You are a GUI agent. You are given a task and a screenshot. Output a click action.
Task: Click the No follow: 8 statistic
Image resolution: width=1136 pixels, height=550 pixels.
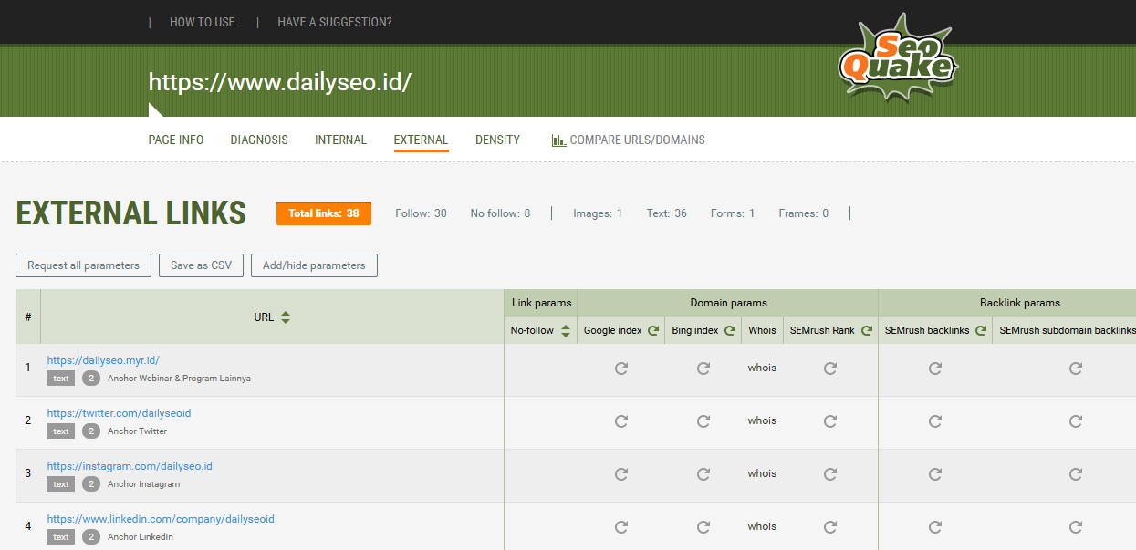point(500,213)
